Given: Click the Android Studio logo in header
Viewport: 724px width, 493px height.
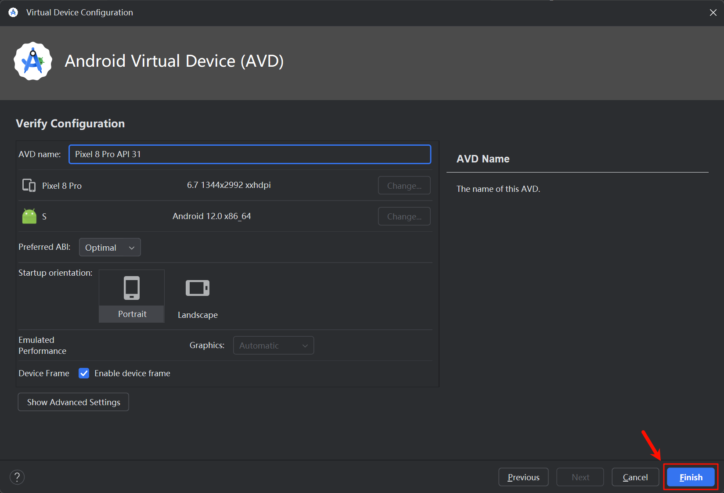Looking at the screenshot, I should [33, 61].
